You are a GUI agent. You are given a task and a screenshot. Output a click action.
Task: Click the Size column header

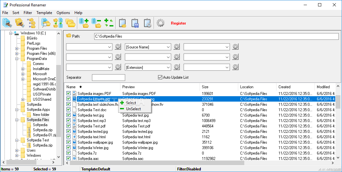pyautogui.click(x=219, y=87)
